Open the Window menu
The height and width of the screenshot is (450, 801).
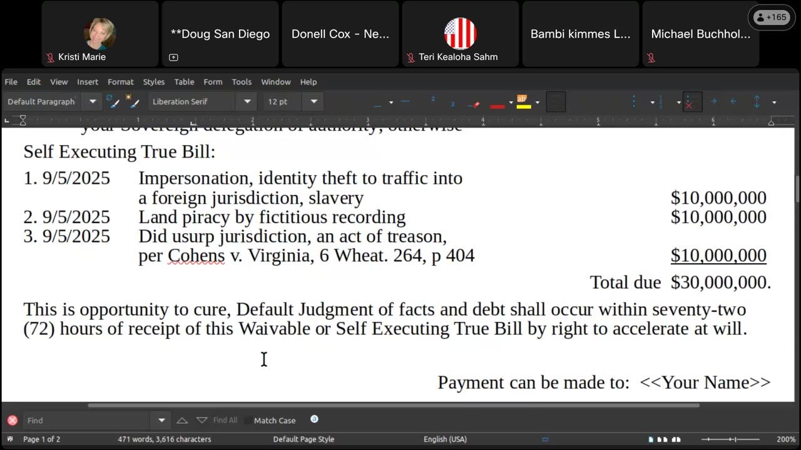pos(276,82)
